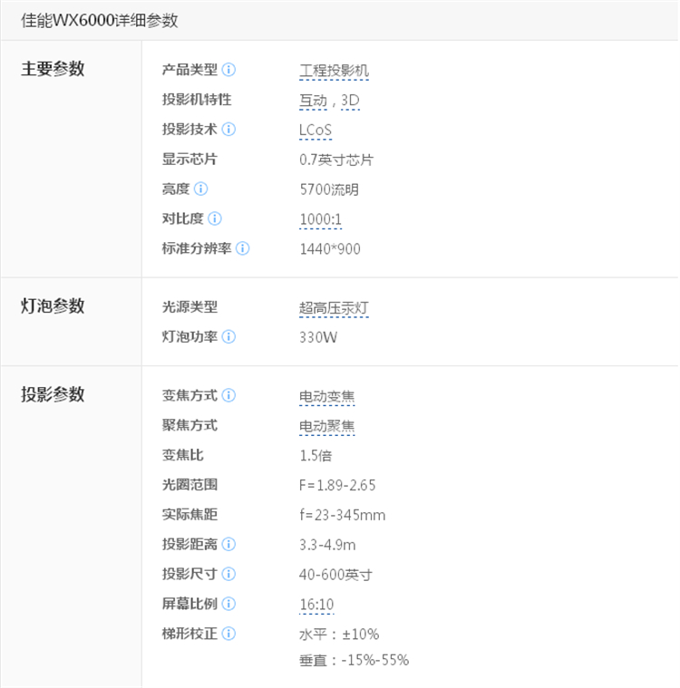Click the info icon next to 变焦方式

coord(229,396)
